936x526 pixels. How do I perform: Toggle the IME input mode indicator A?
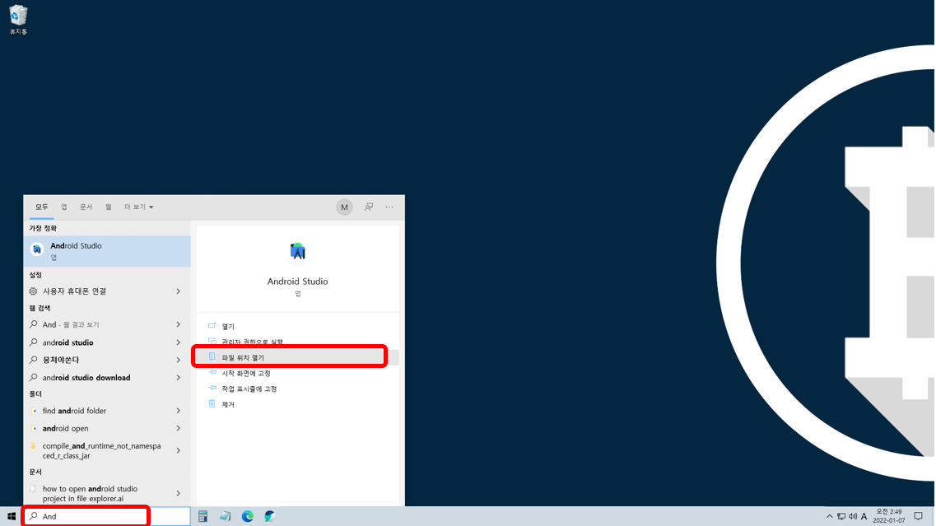864,516
